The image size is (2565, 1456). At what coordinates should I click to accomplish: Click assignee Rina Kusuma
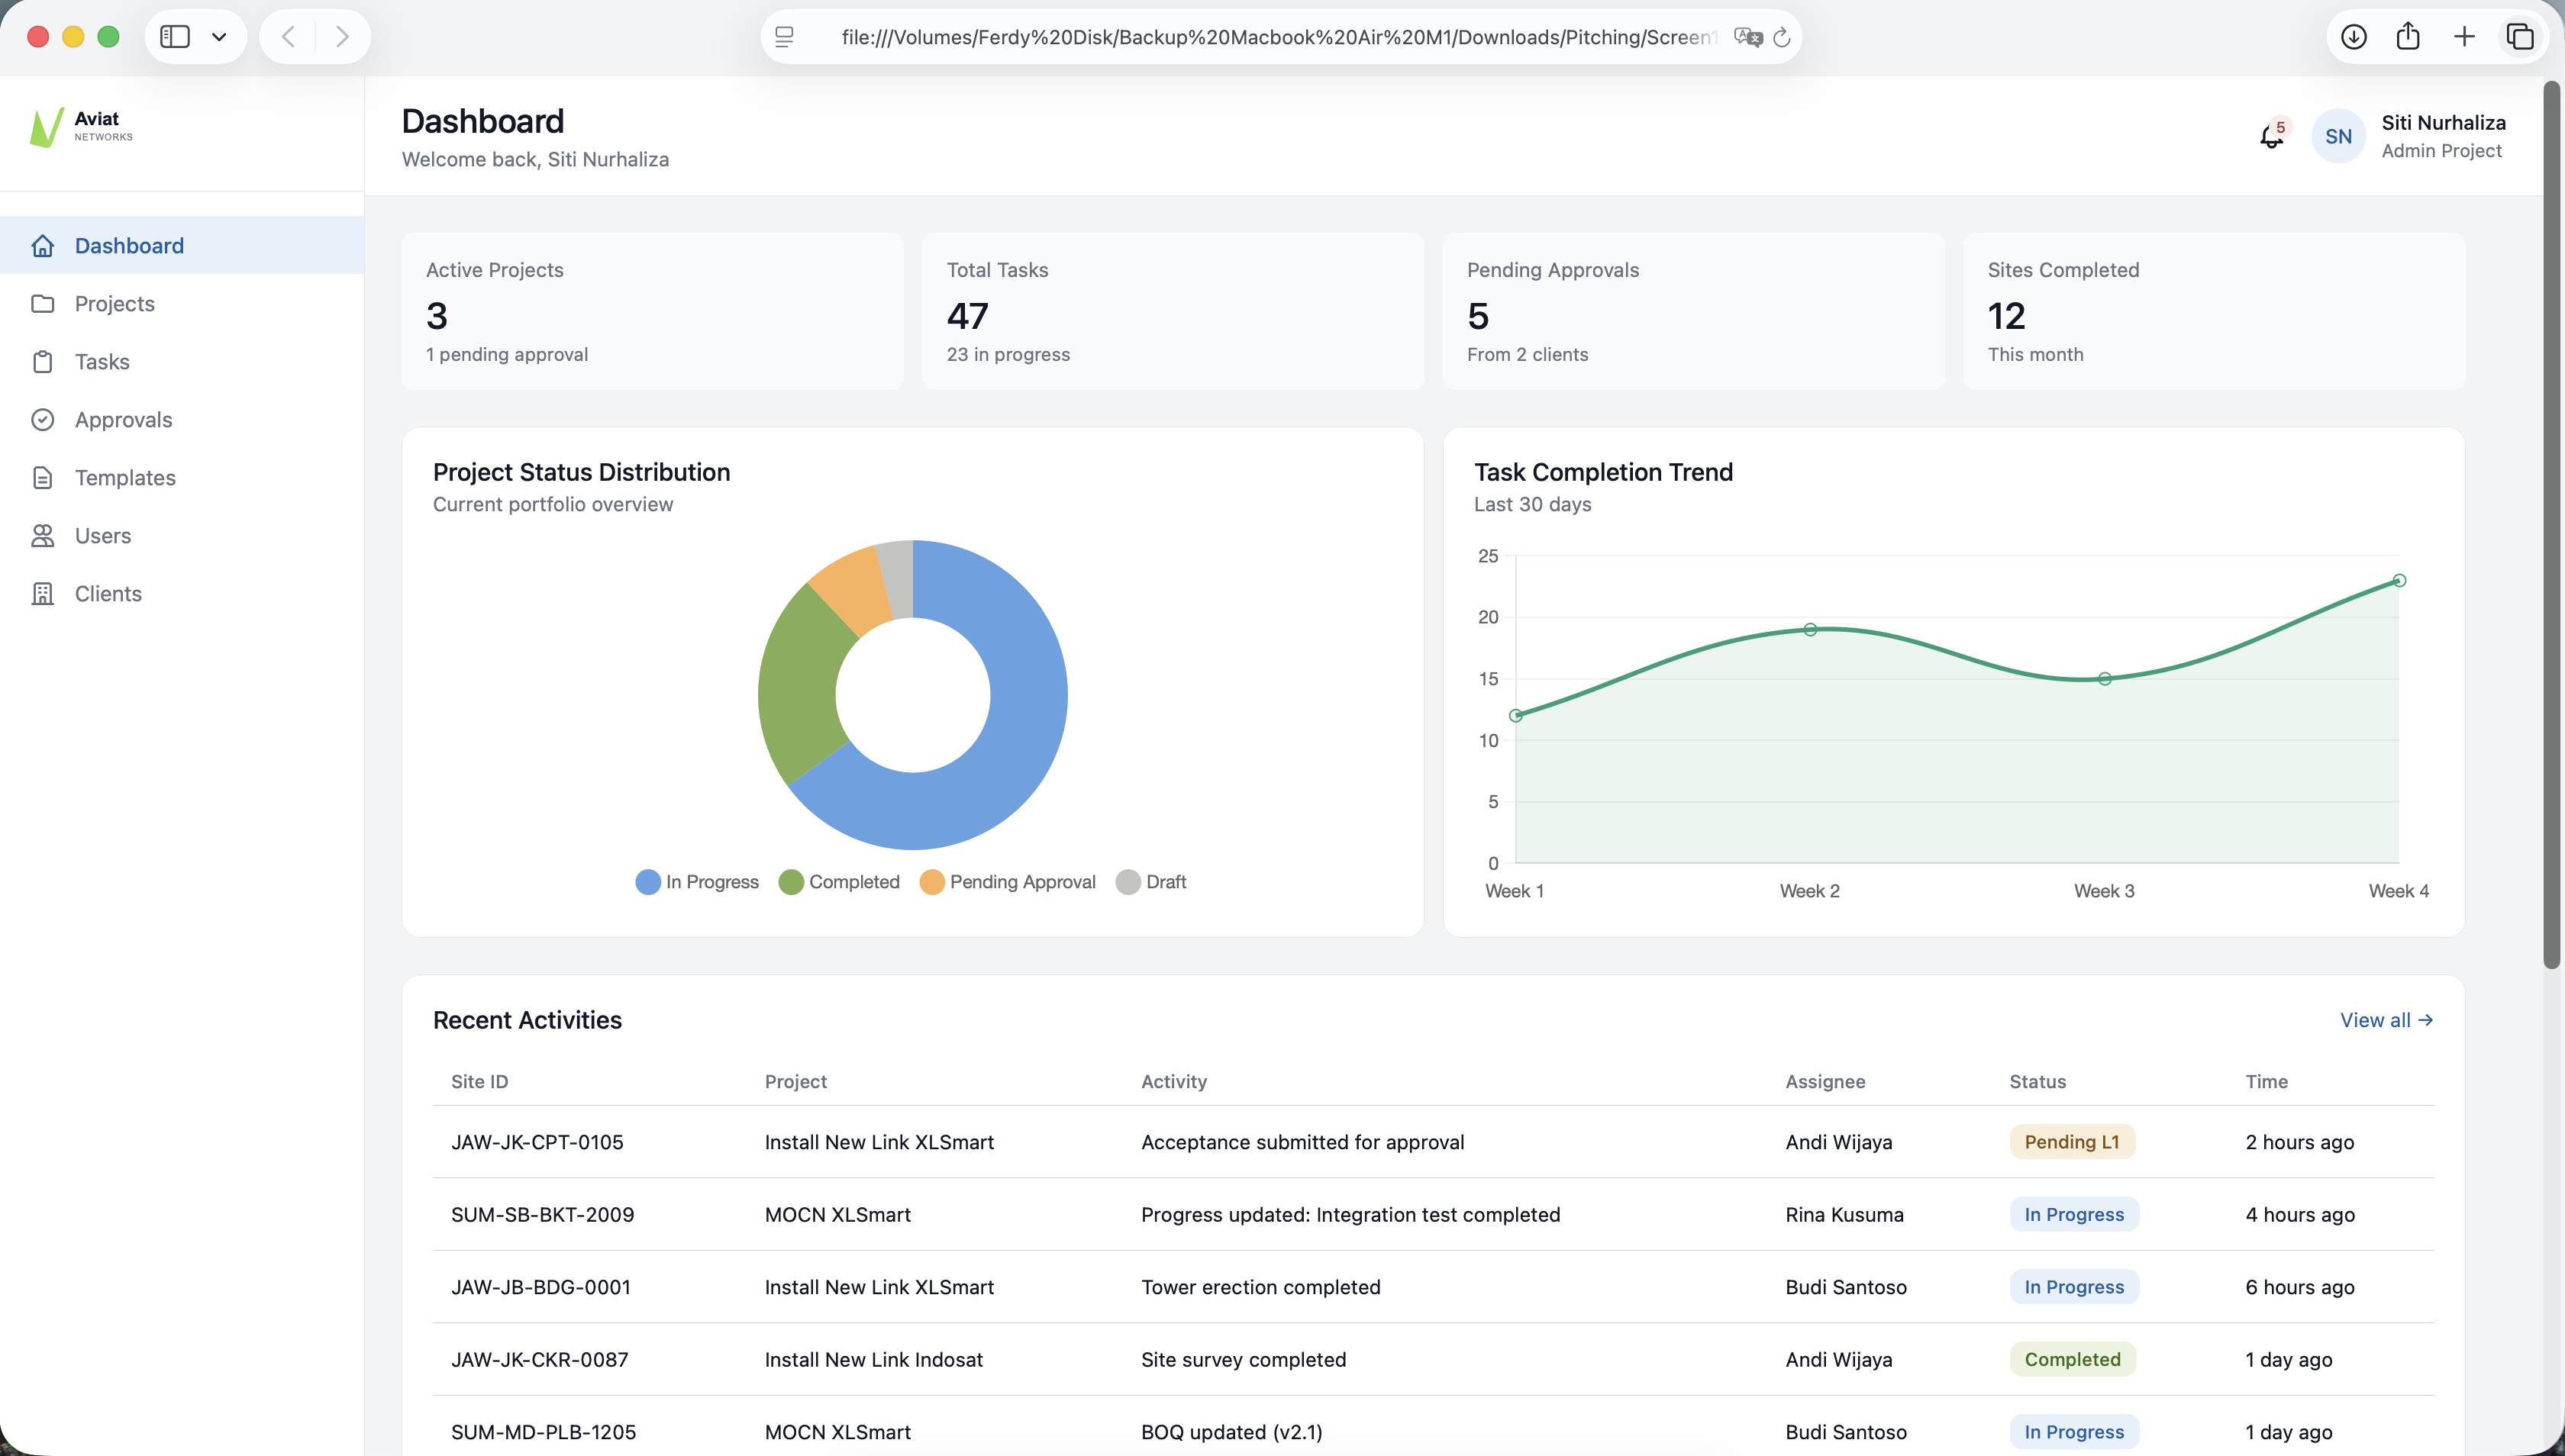[1844, 1214]
